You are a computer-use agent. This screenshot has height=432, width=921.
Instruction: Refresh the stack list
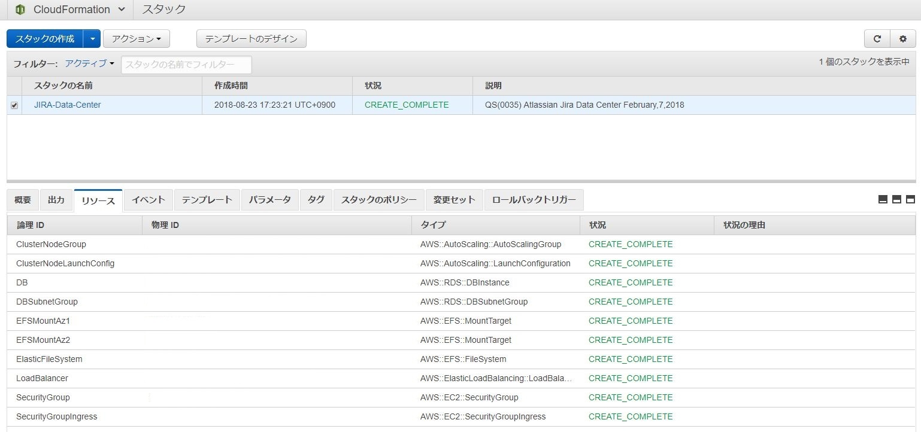877,39
